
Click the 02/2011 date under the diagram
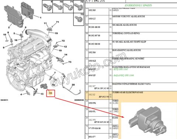click(4, 100)
